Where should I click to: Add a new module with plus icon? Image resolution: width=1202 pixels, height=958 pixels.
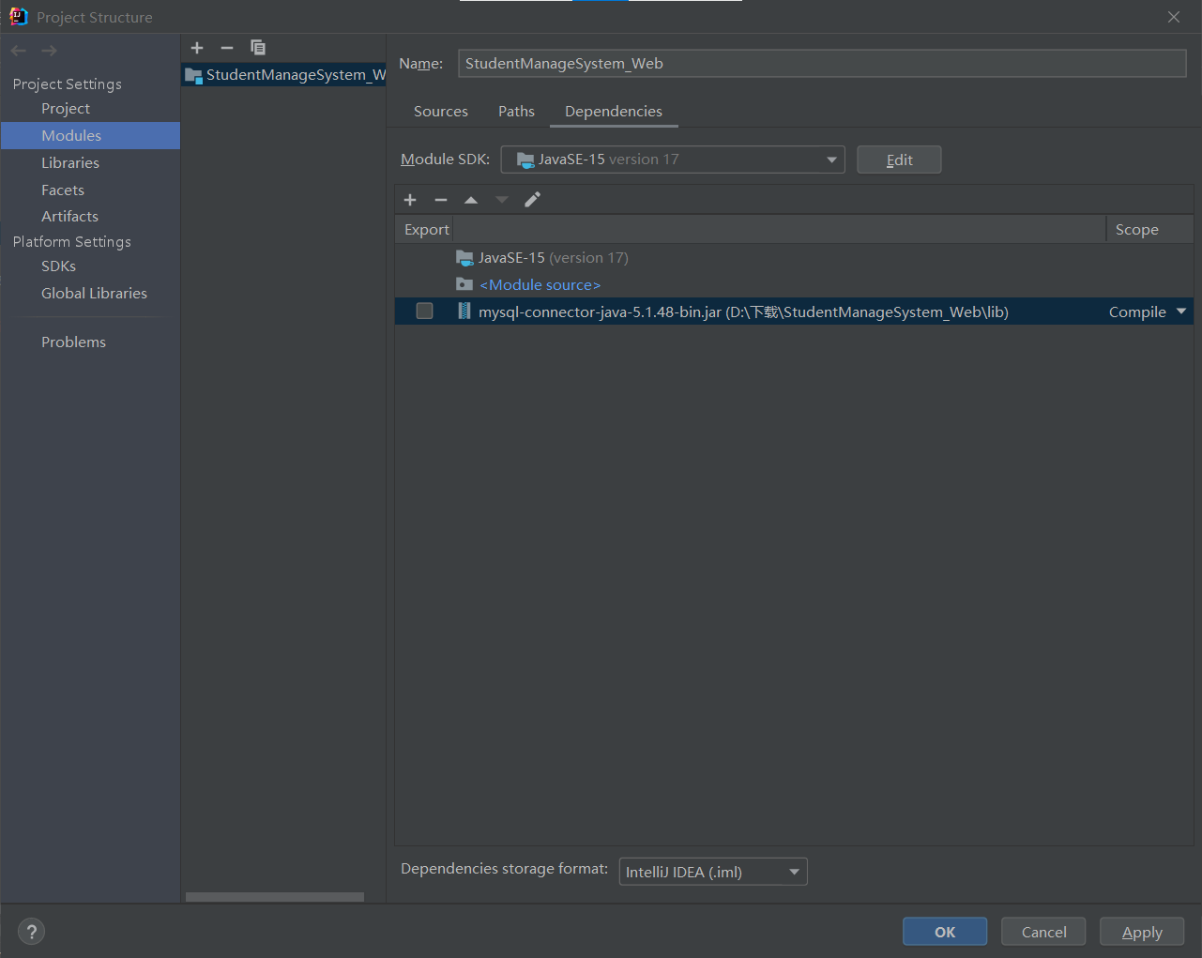coord(197,48)
